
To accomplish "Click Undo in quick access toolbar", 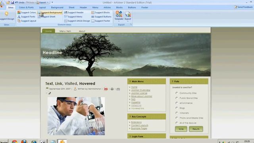I will point(20,2).
